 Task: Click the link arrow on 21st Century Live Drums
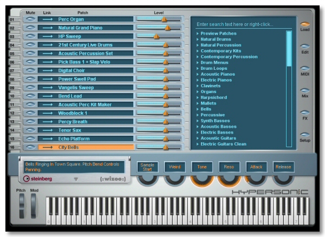(48, 45)
